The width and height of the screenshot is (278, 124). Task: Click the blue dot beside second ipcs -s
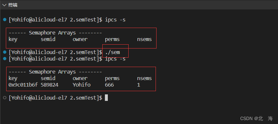pyautogui.click(x=5, y=59)
